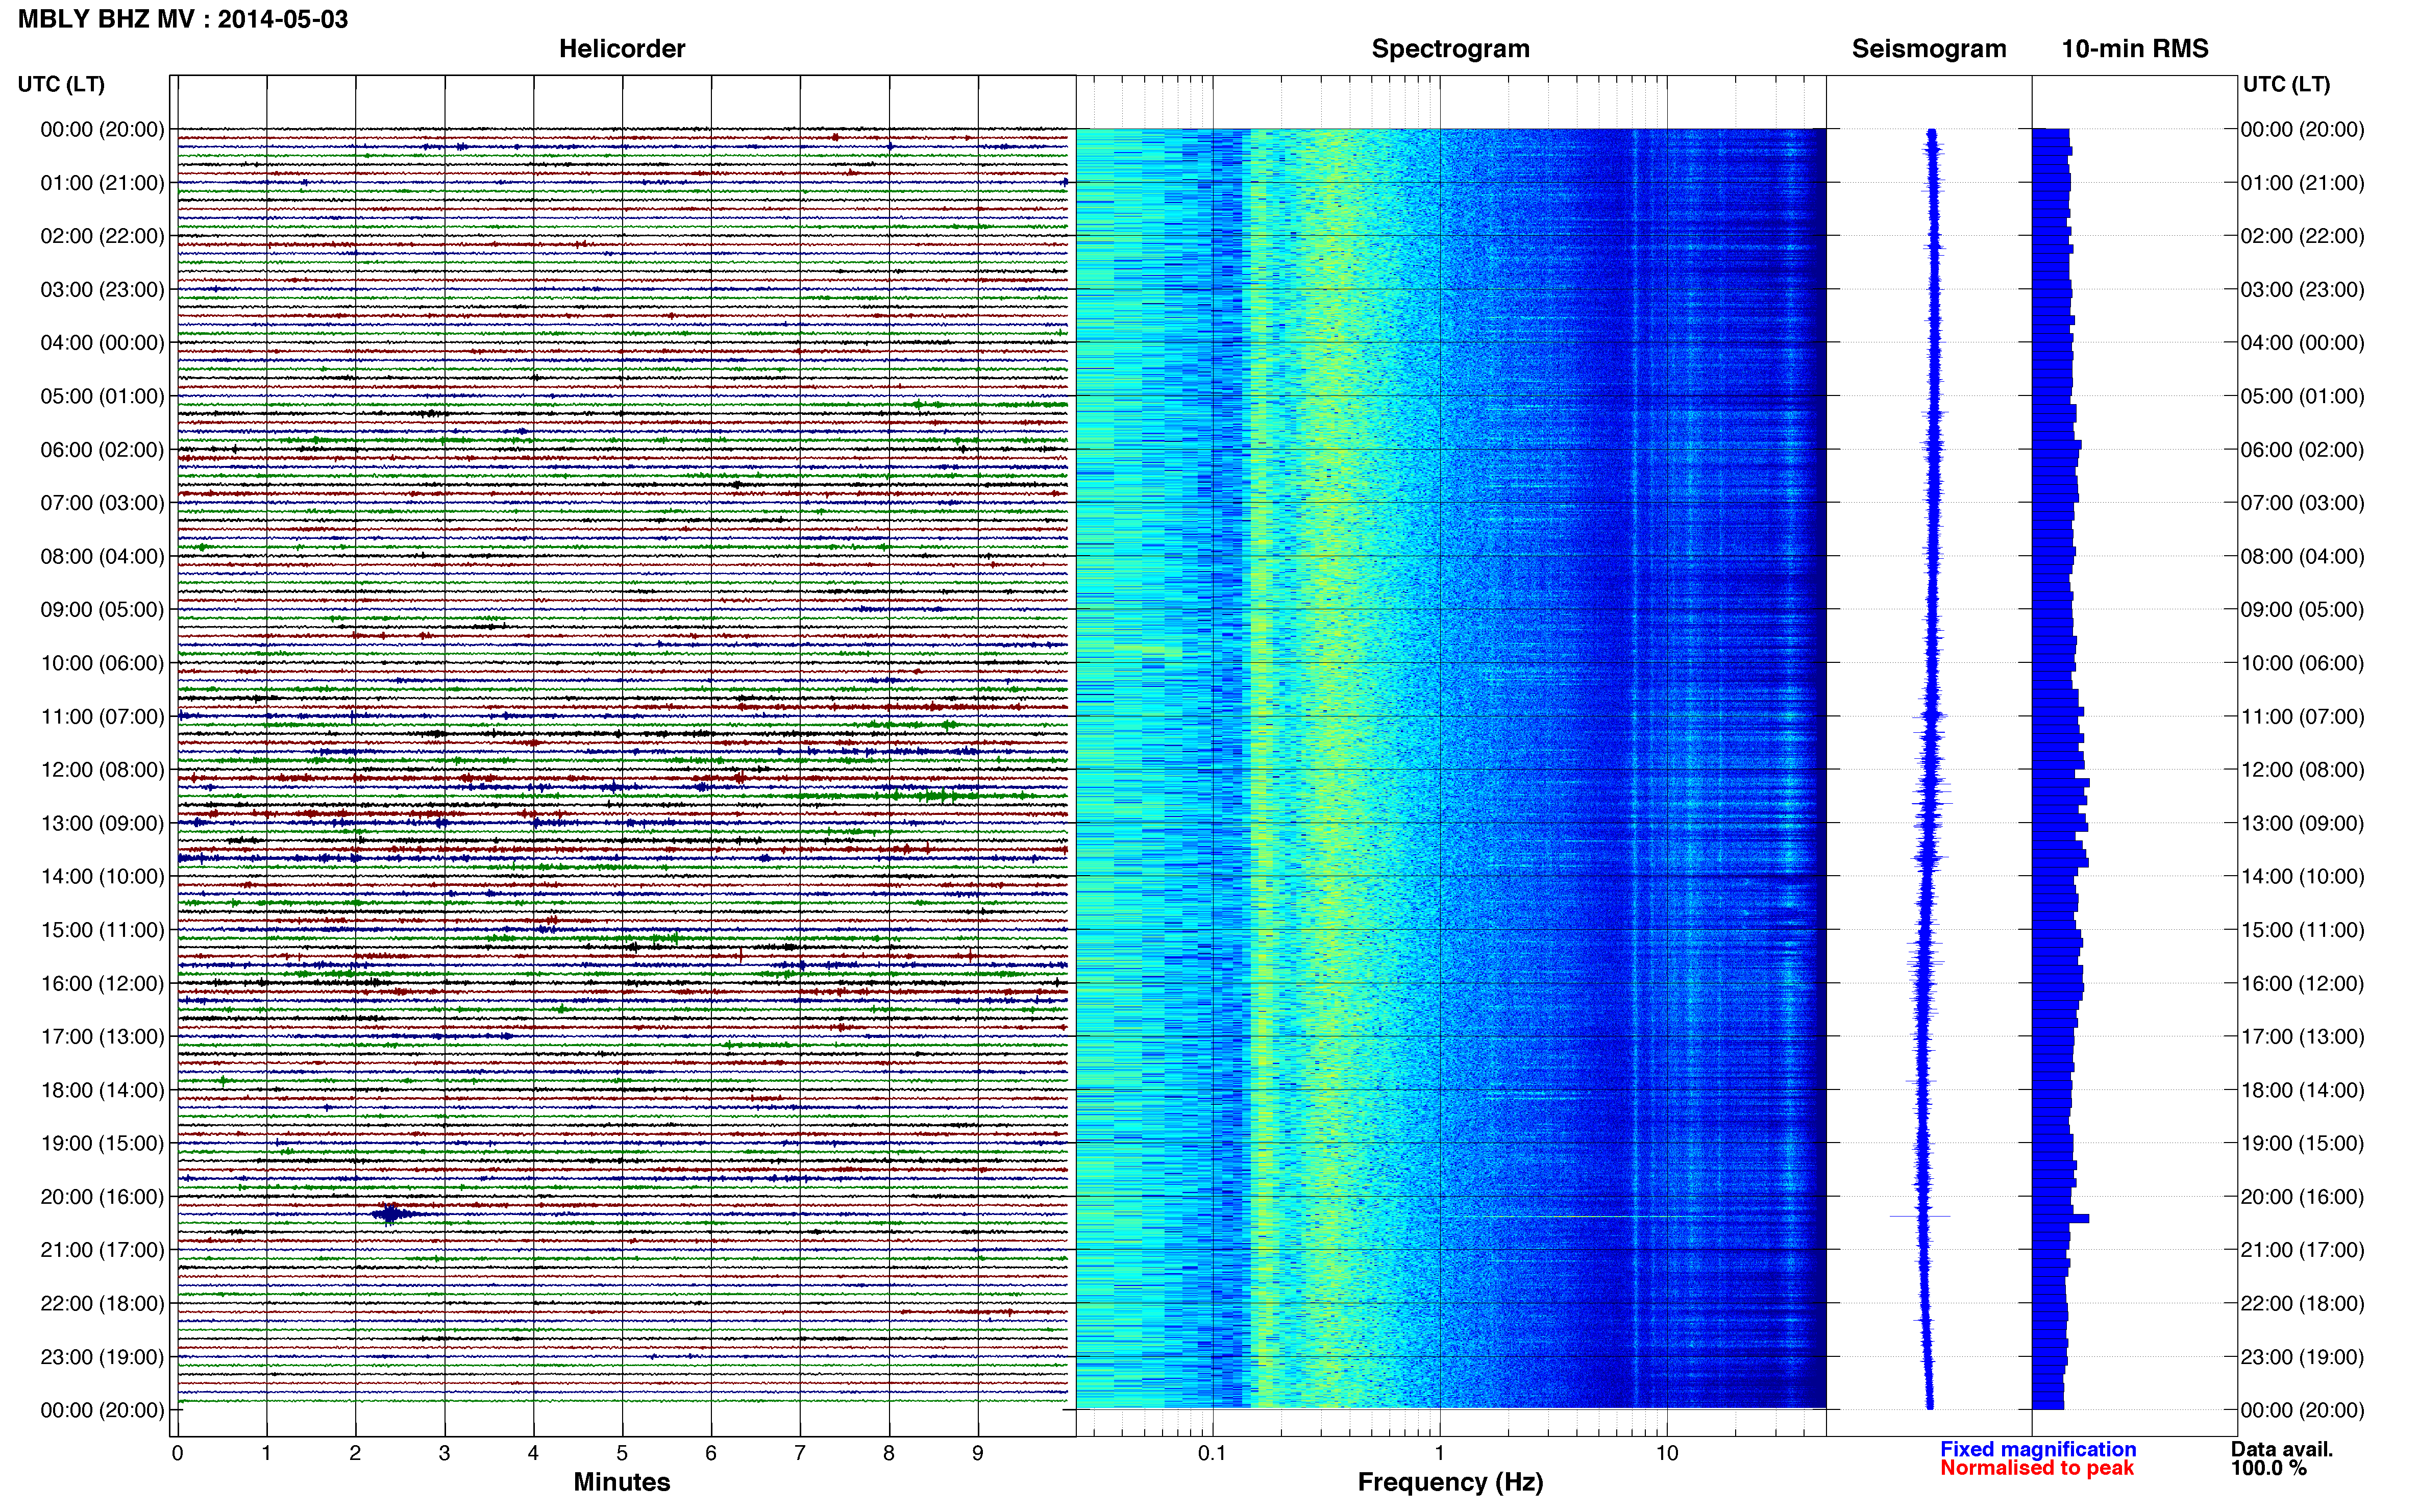
Task: Click the 1 Hz frequency tick label
Action: 1439,1453
